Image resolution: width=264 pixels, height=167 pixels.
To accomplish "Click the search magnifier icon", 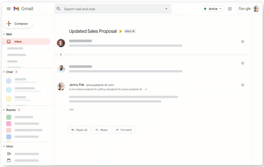I will [x=58, y=9].
